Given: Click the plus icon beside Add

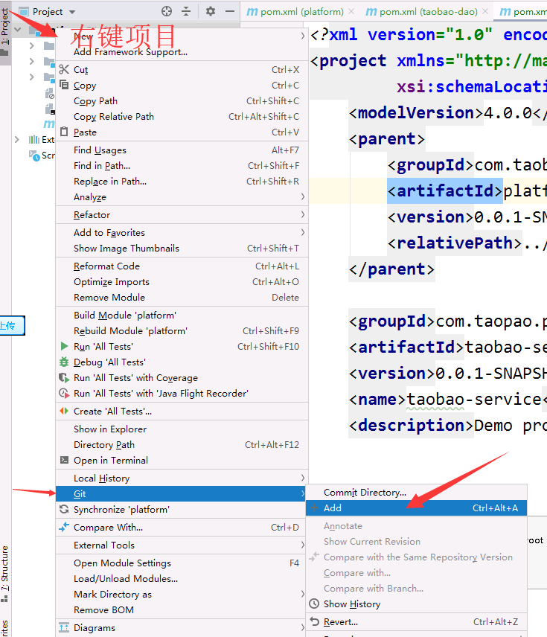Looking at the screenshot, I should 314,508.
